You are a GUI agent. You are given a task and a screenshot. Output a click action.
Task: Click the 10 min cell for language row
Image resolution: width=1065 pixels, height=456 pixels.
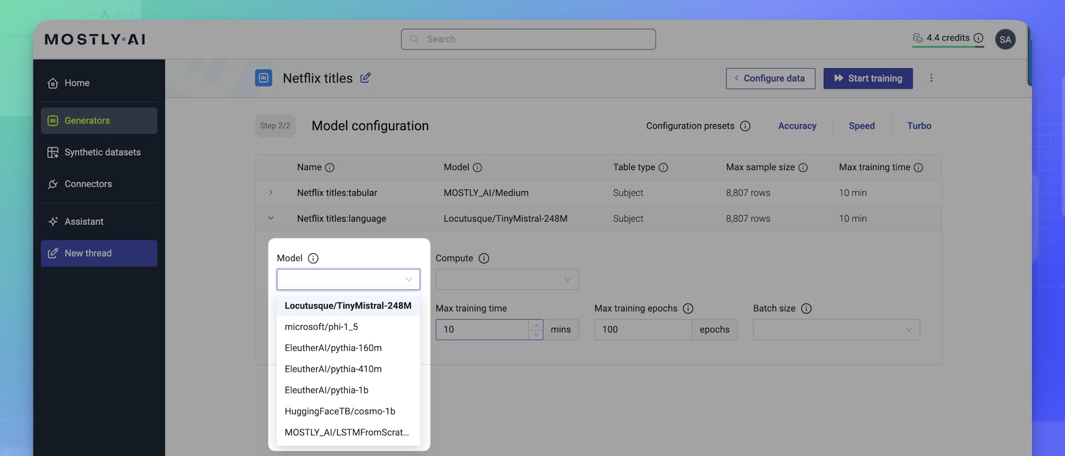click(x=853, y=219)
